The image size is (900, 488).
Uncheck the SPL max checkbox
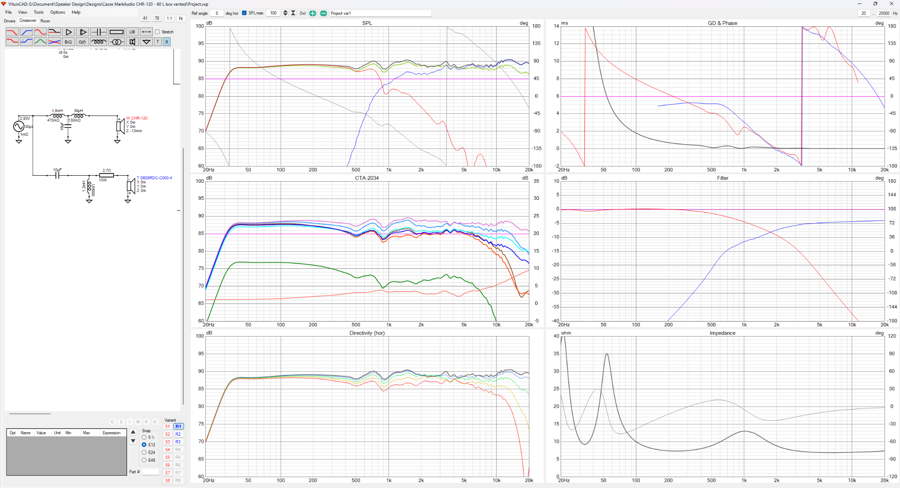(244, 13)
